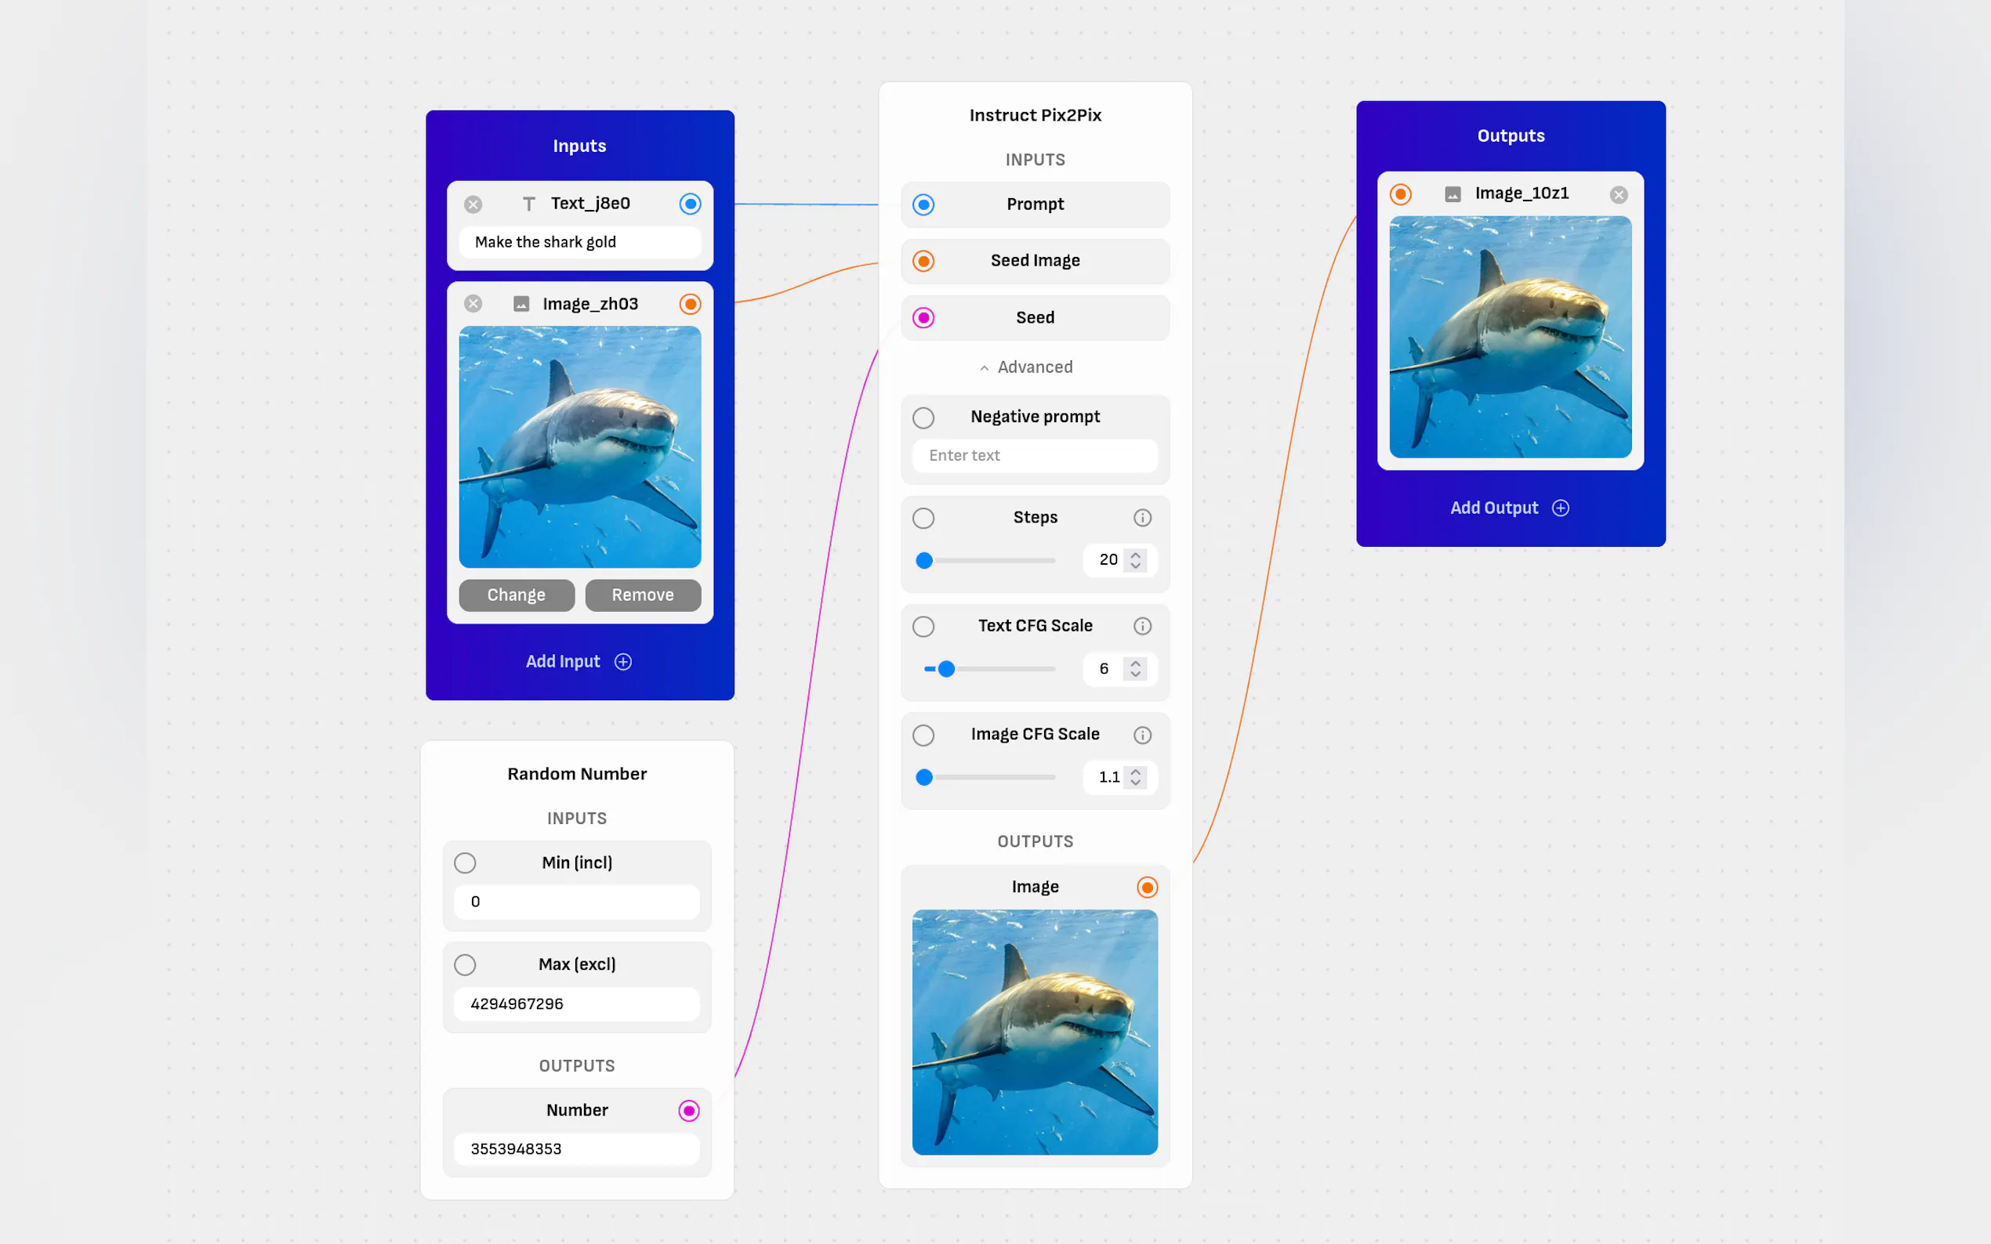Select the Negative prompt connector circle

(x=923, y=418)
